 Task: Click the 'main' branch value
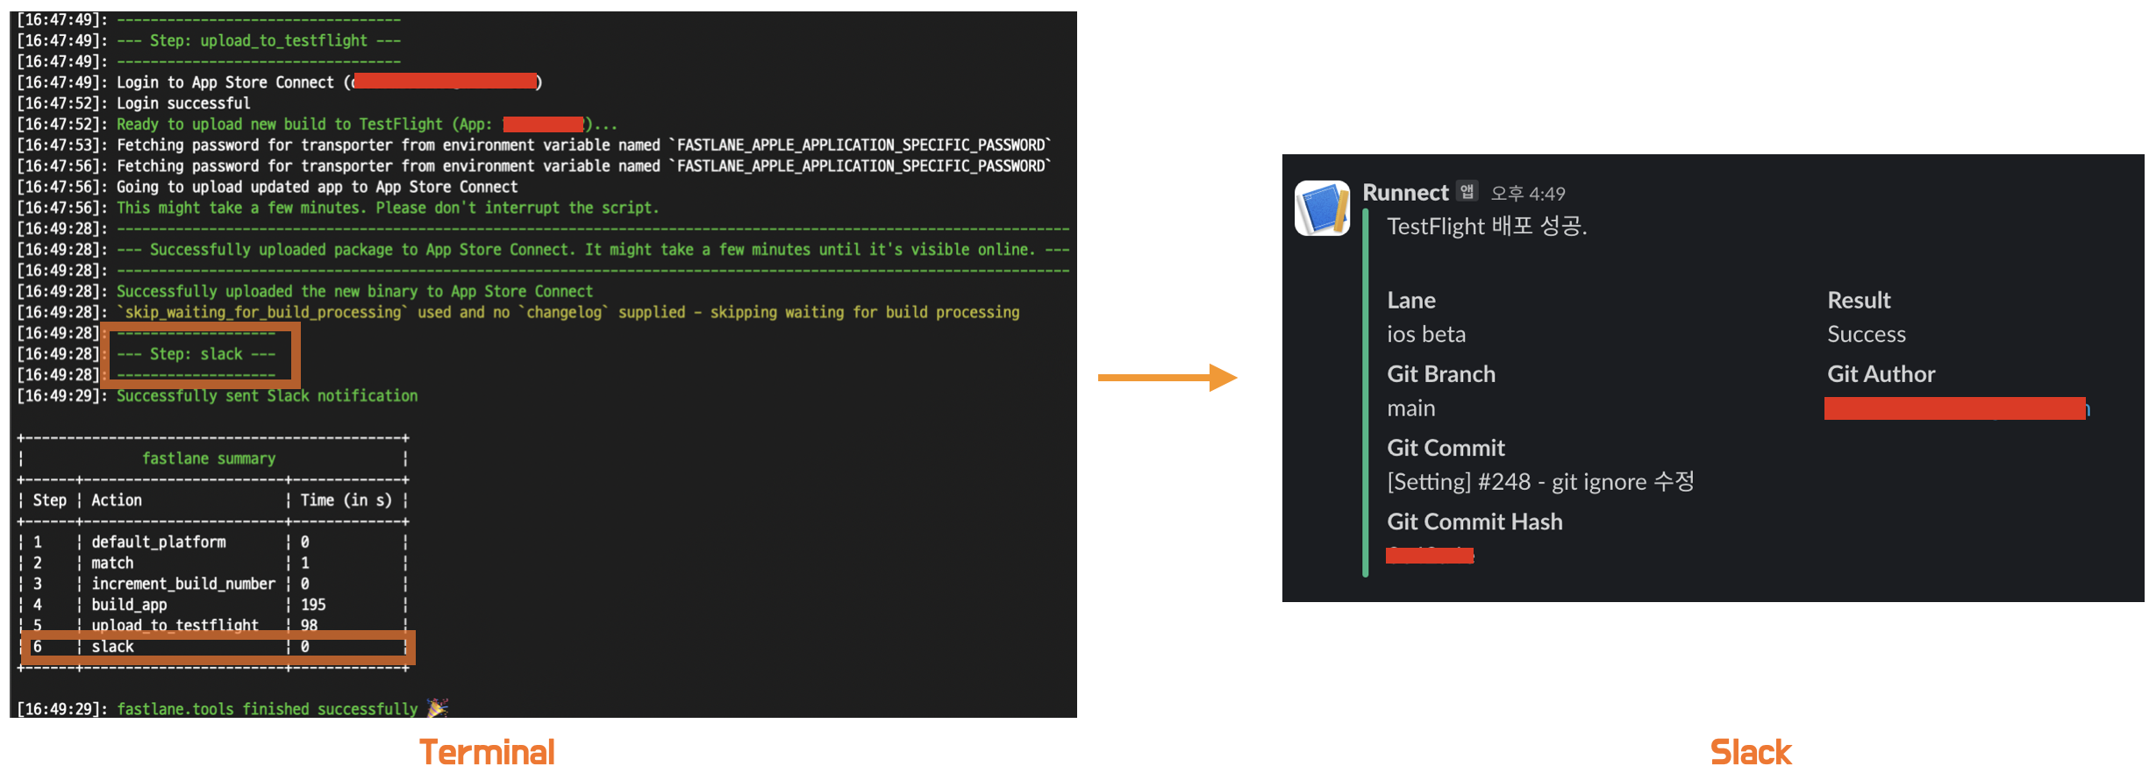[1411, 408]
